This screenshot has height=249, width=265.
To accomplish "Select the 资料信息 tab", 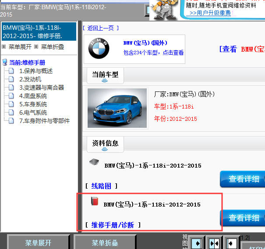I will 105,144.
